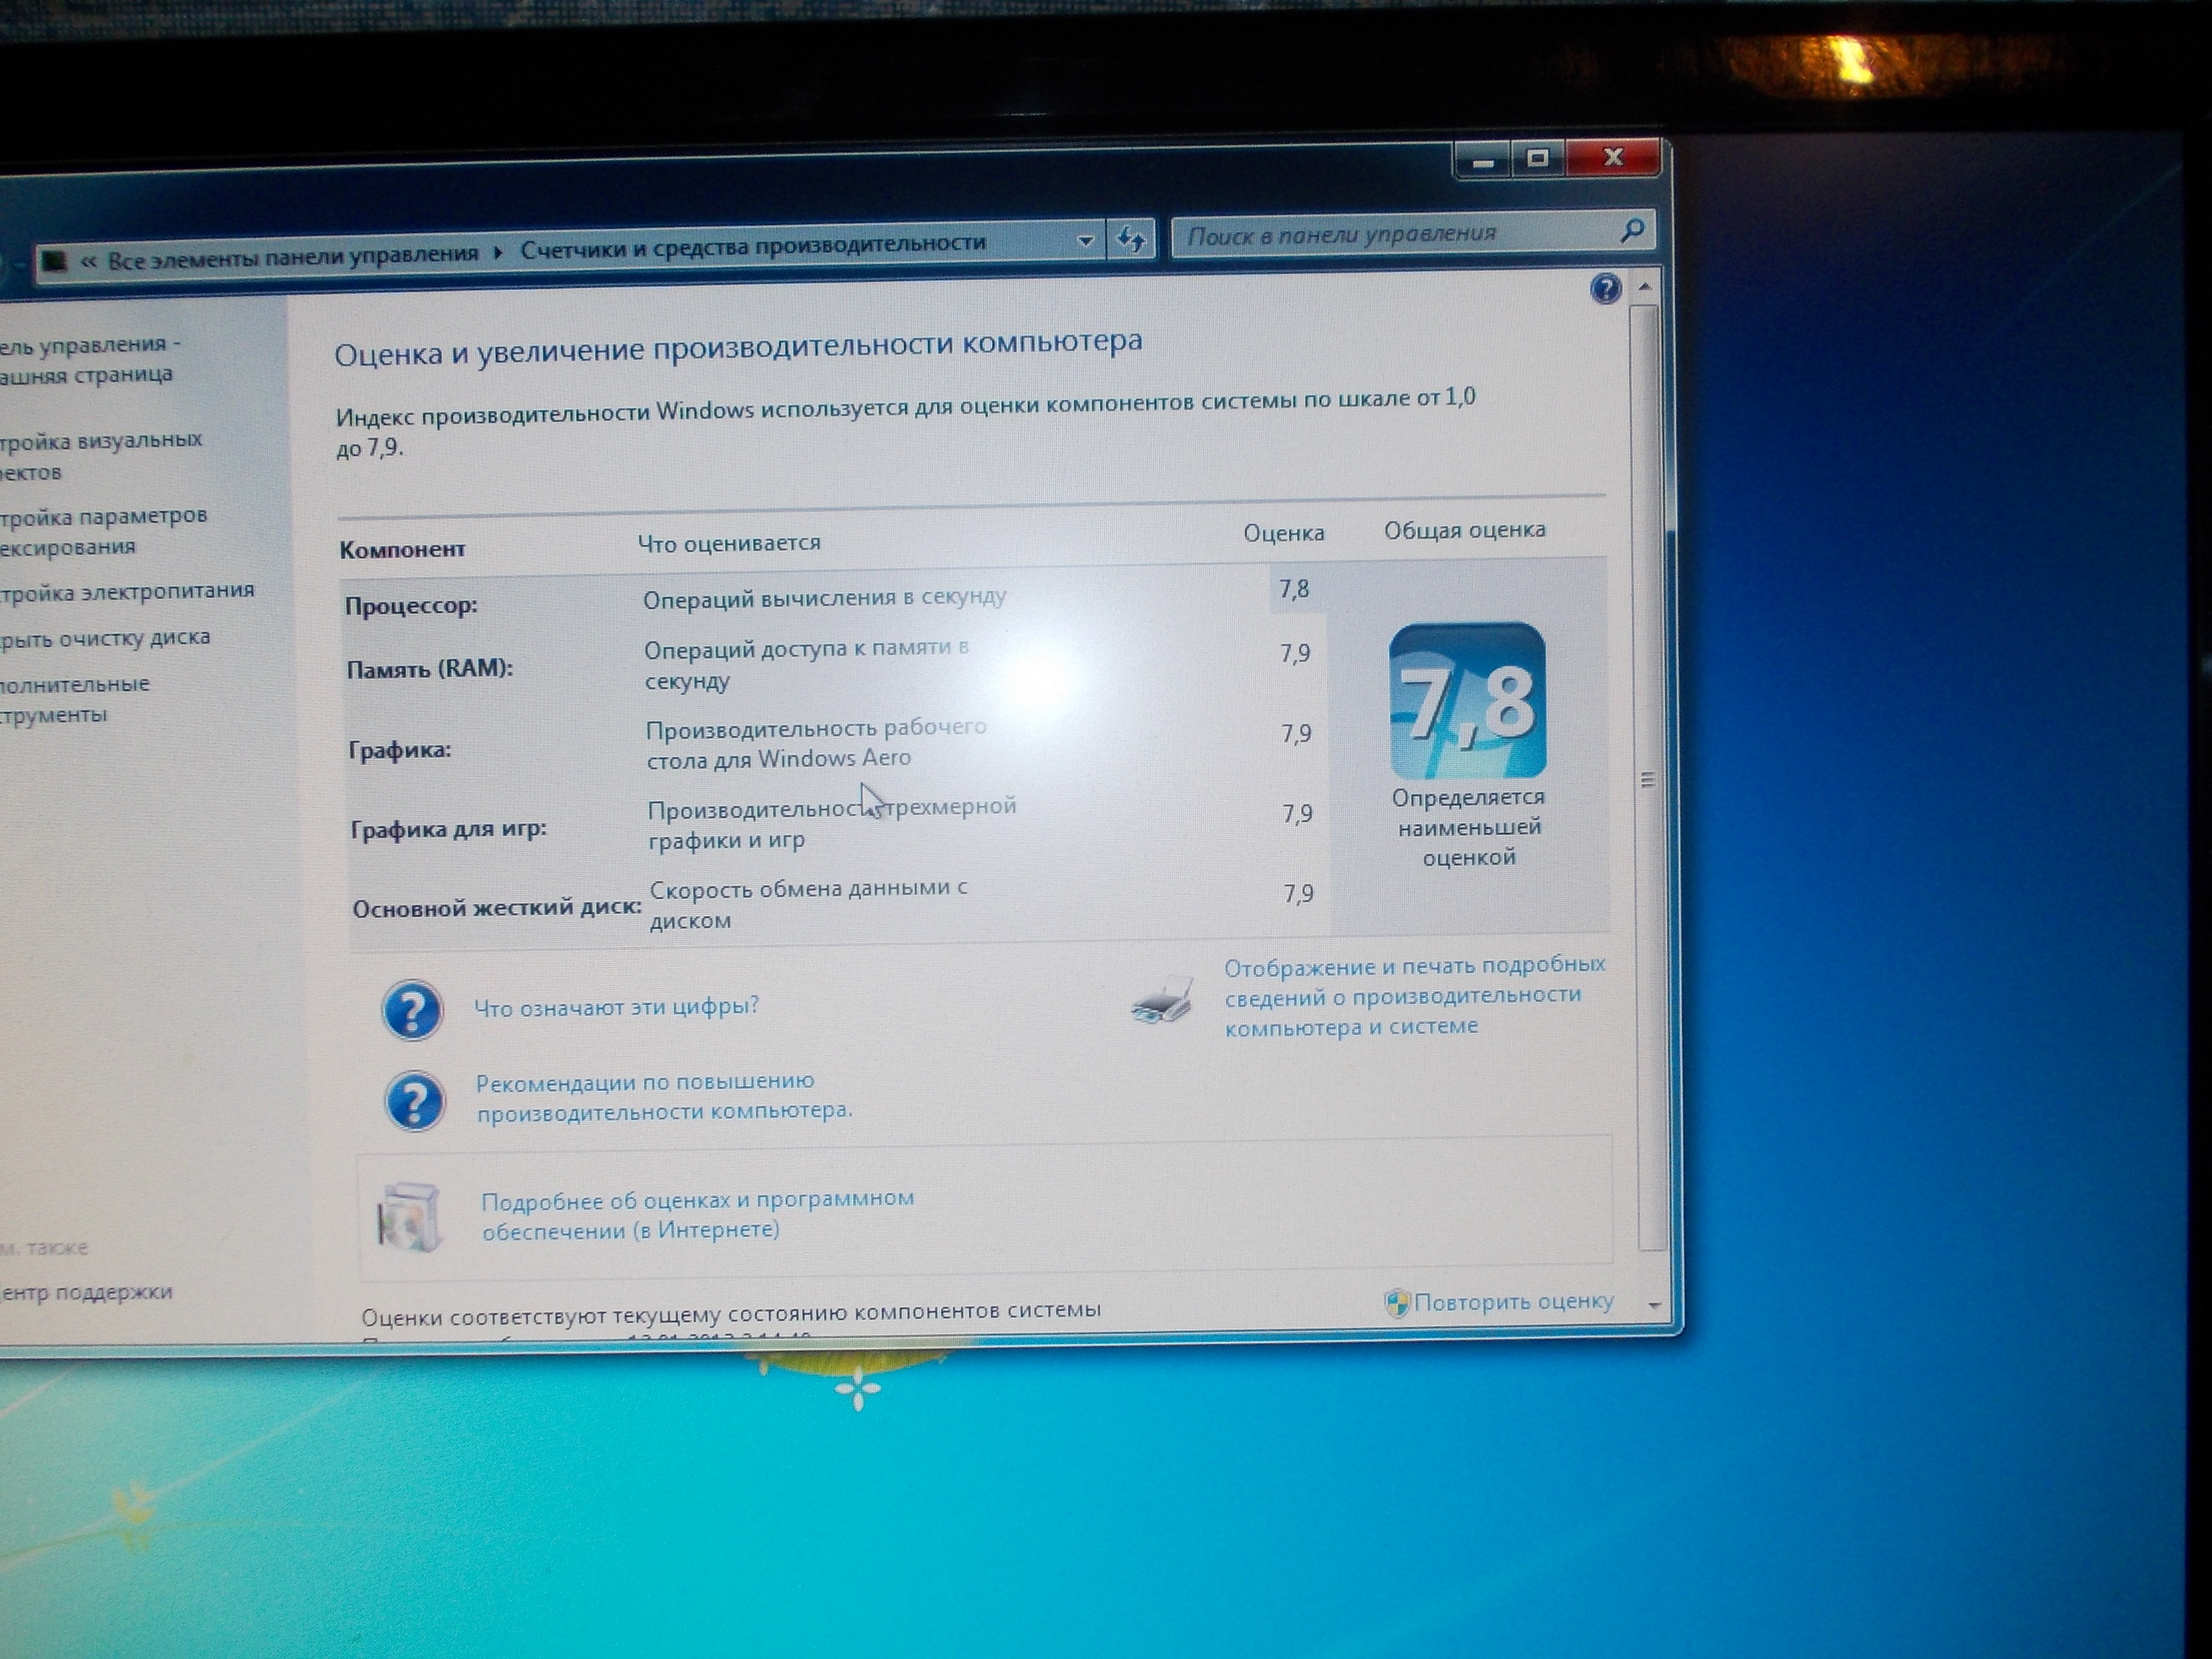Screen dimensions: 2212x1659
Task: Click the "Компонент" column header
Action: [402, 550]
